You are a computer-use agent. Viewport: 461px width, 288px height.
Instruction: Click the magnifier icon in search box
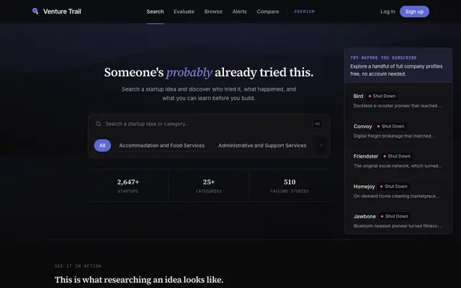click(98, 124)
